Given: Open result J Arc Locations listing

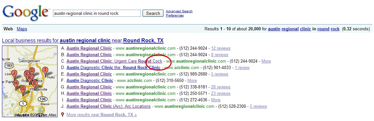Looking at the screenshot, I should (x=109, y=106).
